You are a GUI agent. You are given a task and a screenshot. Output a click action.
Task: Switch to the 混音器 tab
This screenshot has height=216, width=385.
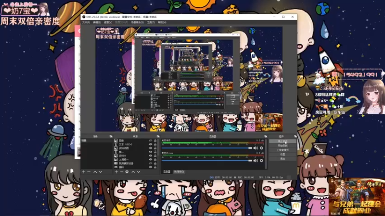click(x=167, y=172)
